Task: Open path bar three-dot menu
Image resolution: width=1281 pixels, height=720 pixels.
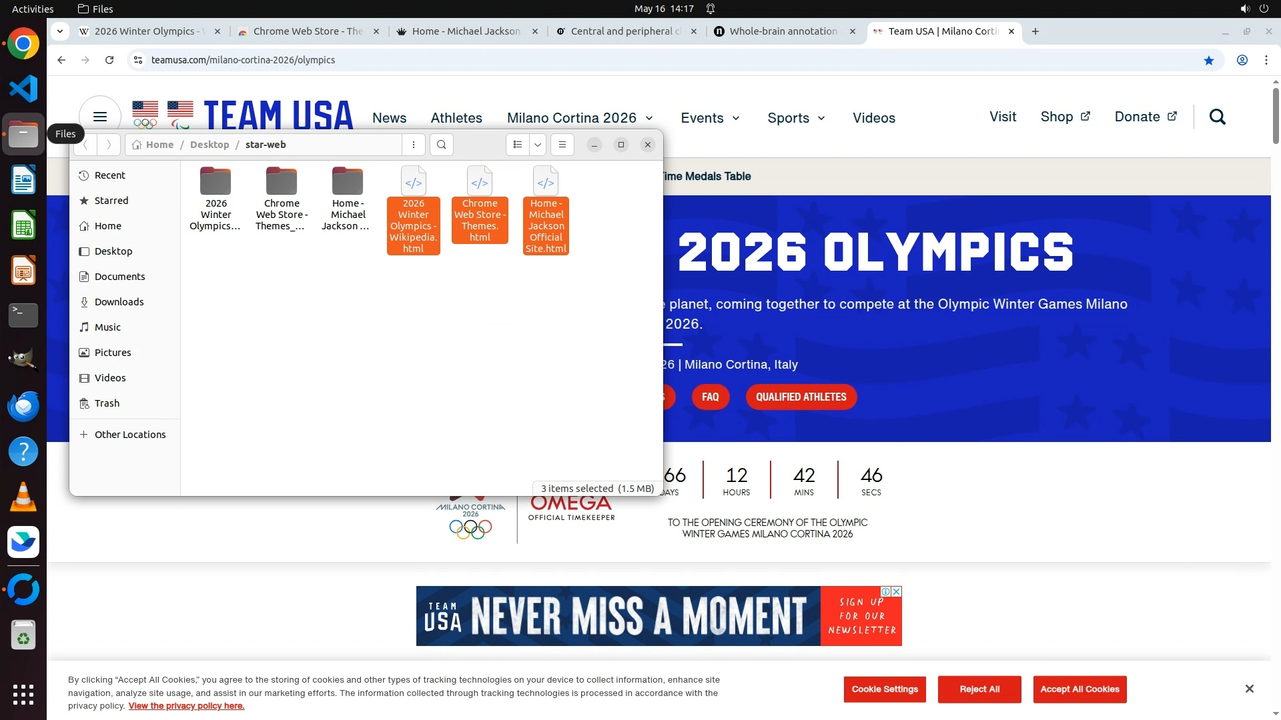Action: 414,145
